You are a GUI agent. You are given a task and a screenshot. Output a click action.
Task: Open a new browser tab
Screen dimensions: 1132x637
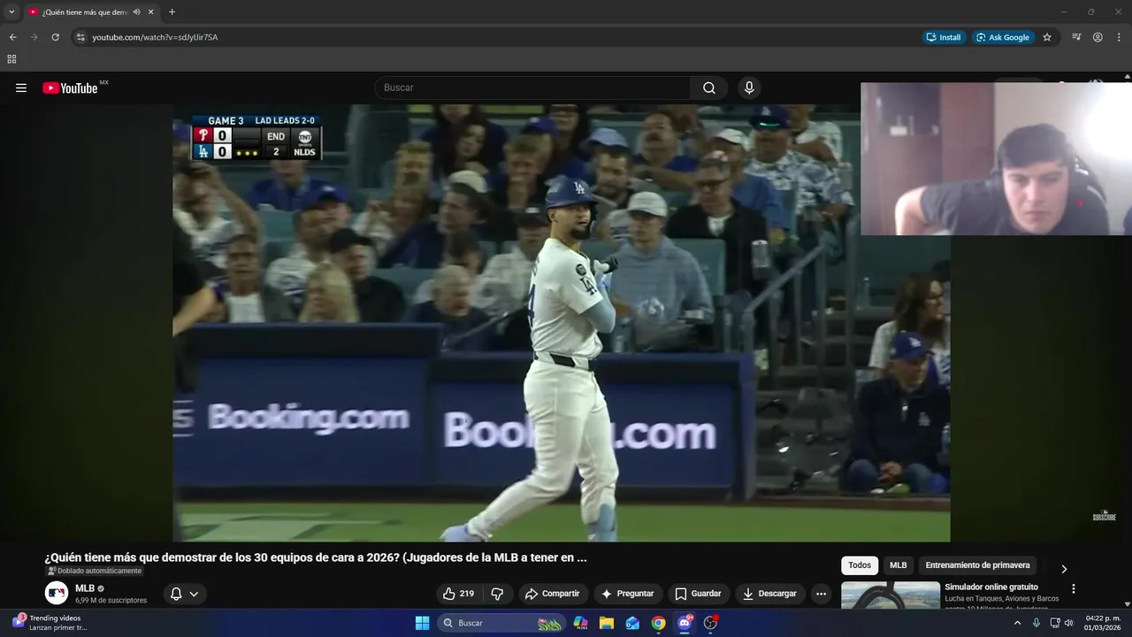coord(172,12)
